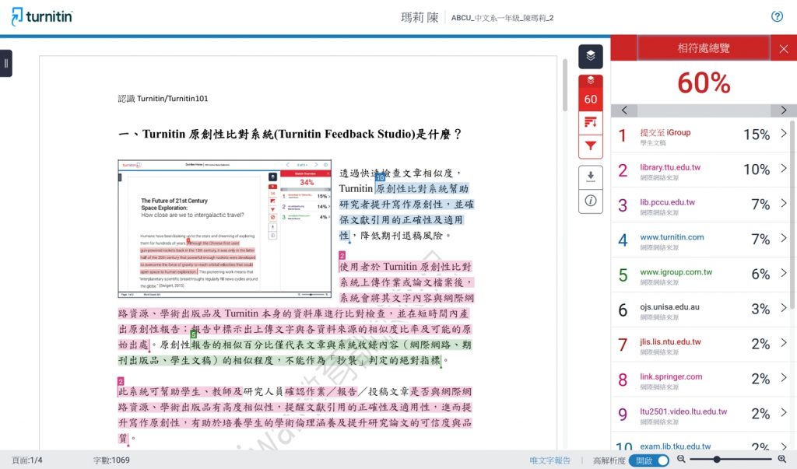Click the 相符處總覽 panel header
Screen dimensions: 797x469
704,48
